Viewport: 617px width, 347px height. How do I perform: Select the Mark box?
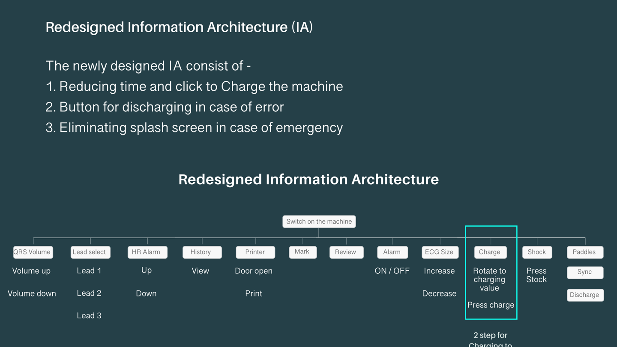pos(303,251)
